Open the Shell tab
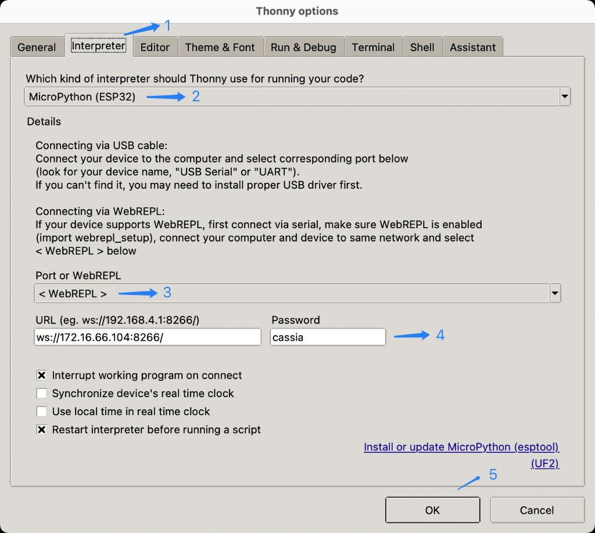The height and width of the screenshot is (533, 595). tap(422, 48)
